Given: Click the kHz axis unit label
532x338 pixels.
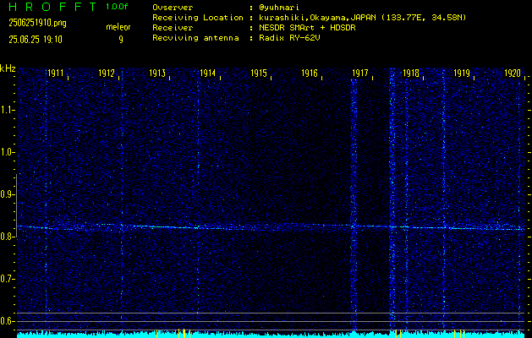Looking at the screenshot, I should [x=8, y=68].
